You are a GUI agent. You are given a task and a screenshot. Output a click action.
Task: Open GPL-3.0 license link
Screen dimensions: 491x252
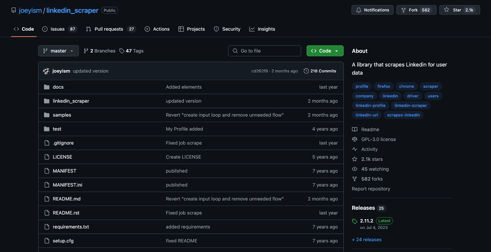click(x=378, y=139)
